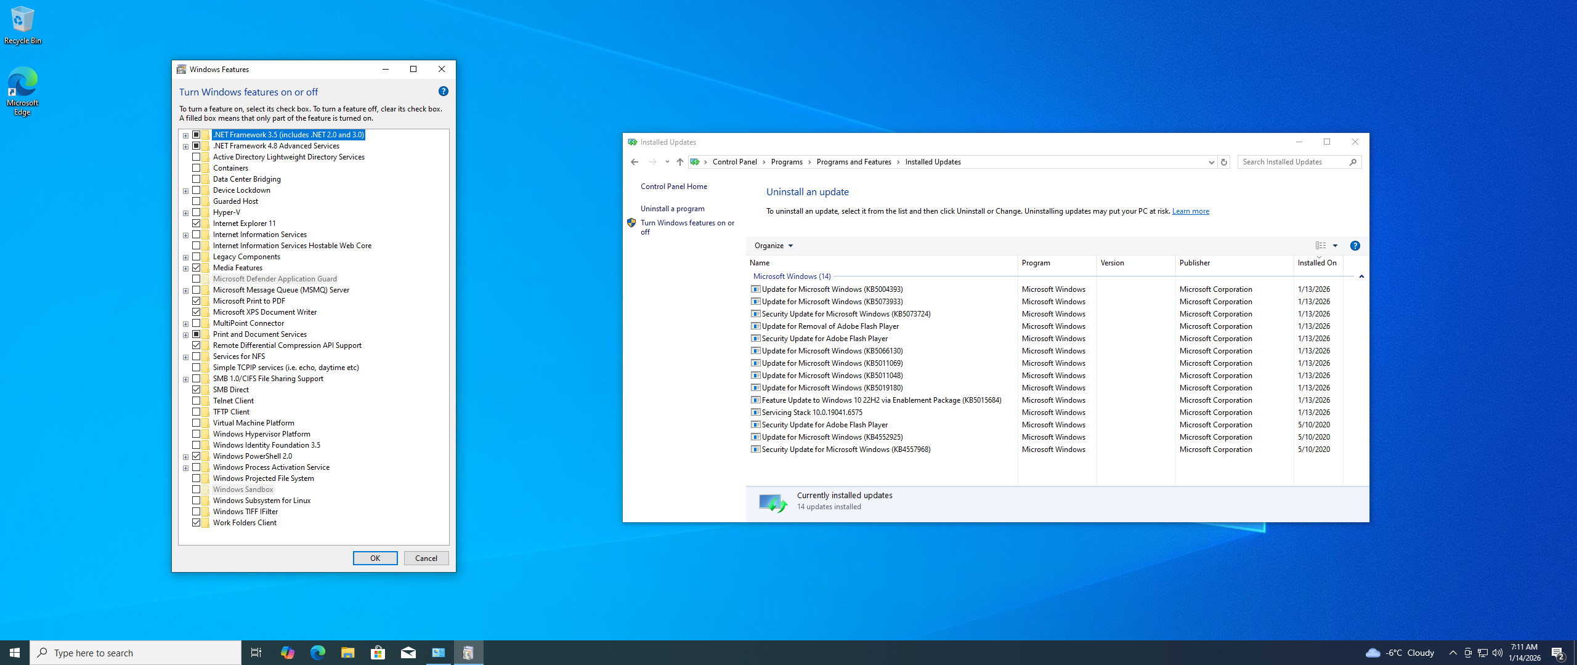Viewport: 1577px width, 665px height.
Task: Open the Organize dropdown menu
Action: [x=773, y=246]
